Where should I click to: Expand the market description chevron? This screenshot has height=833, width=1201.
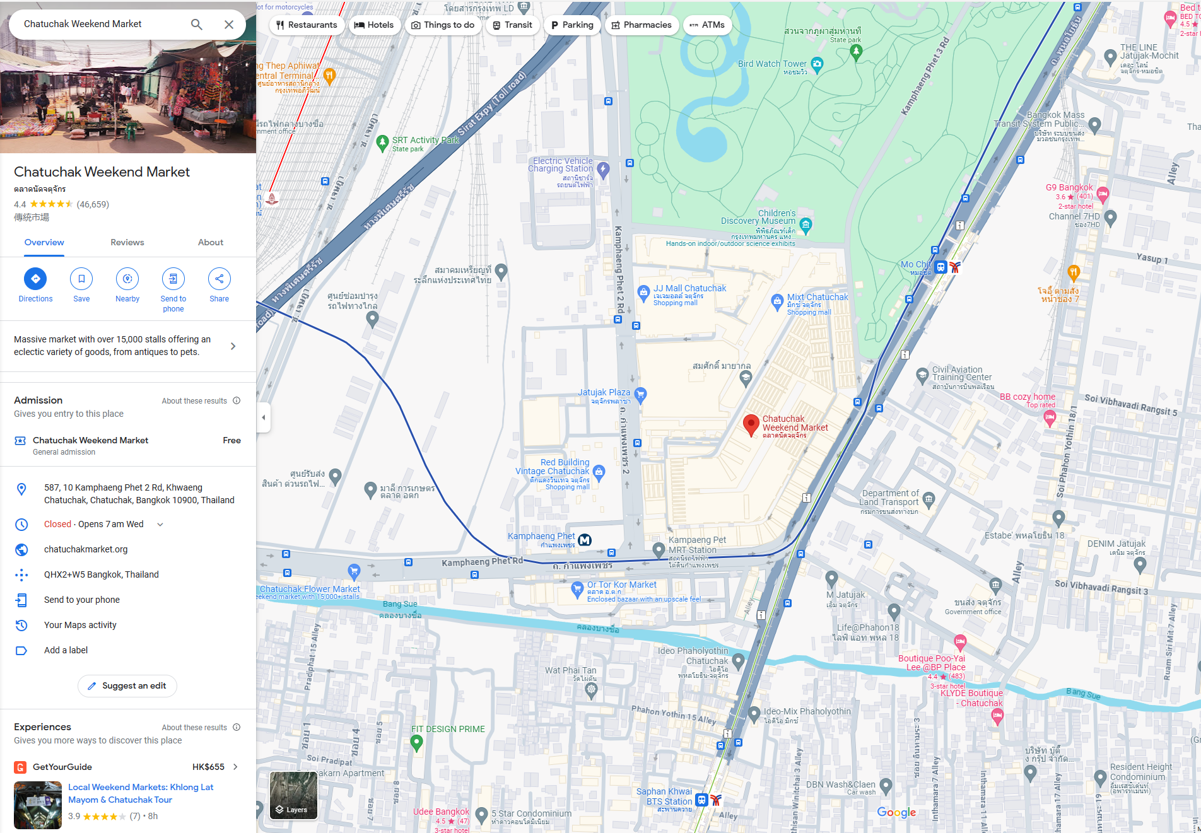(x=233, y=346)
